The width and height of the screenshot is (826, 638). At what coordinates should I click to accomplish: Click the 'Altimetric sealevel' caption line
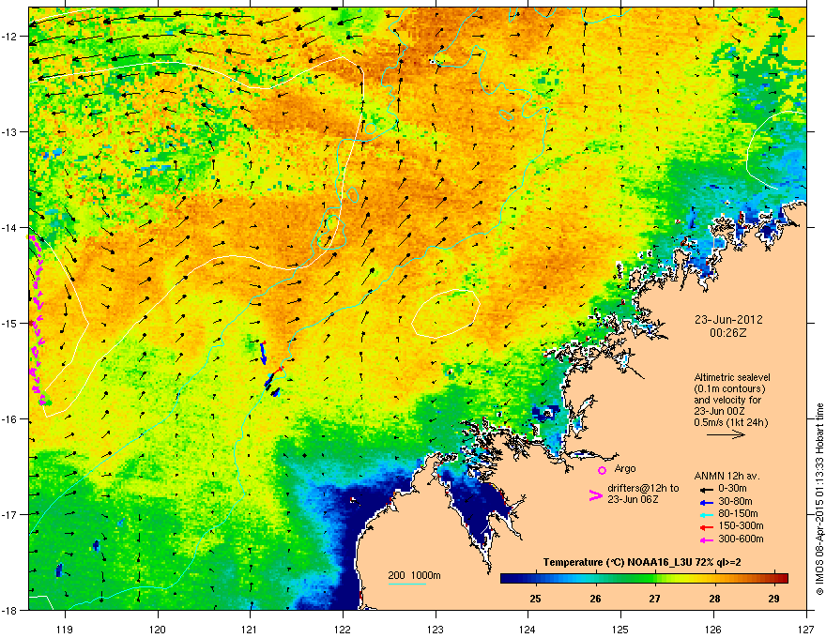point(732,377)
